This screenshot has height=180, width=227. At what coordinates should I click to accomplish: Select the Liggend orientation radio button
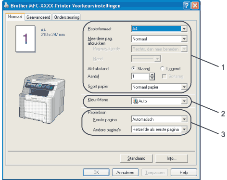tap(162, 68)
